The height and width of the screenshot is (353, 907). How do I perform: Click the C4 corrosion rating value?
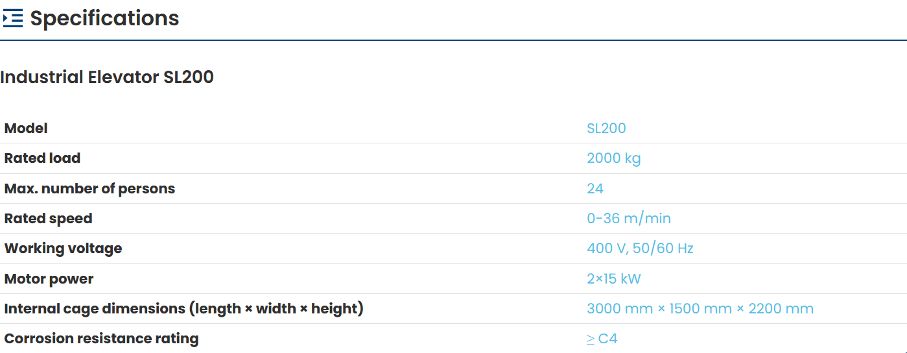(x=607, y=339)
